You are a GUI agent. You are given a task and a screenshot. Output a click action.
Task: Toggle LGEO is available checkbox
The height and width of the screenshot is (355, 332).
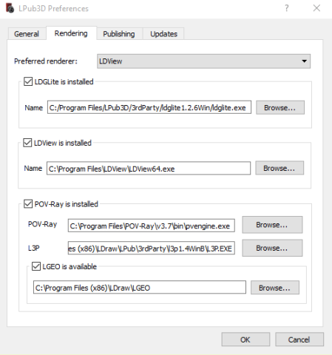point(36,266)
